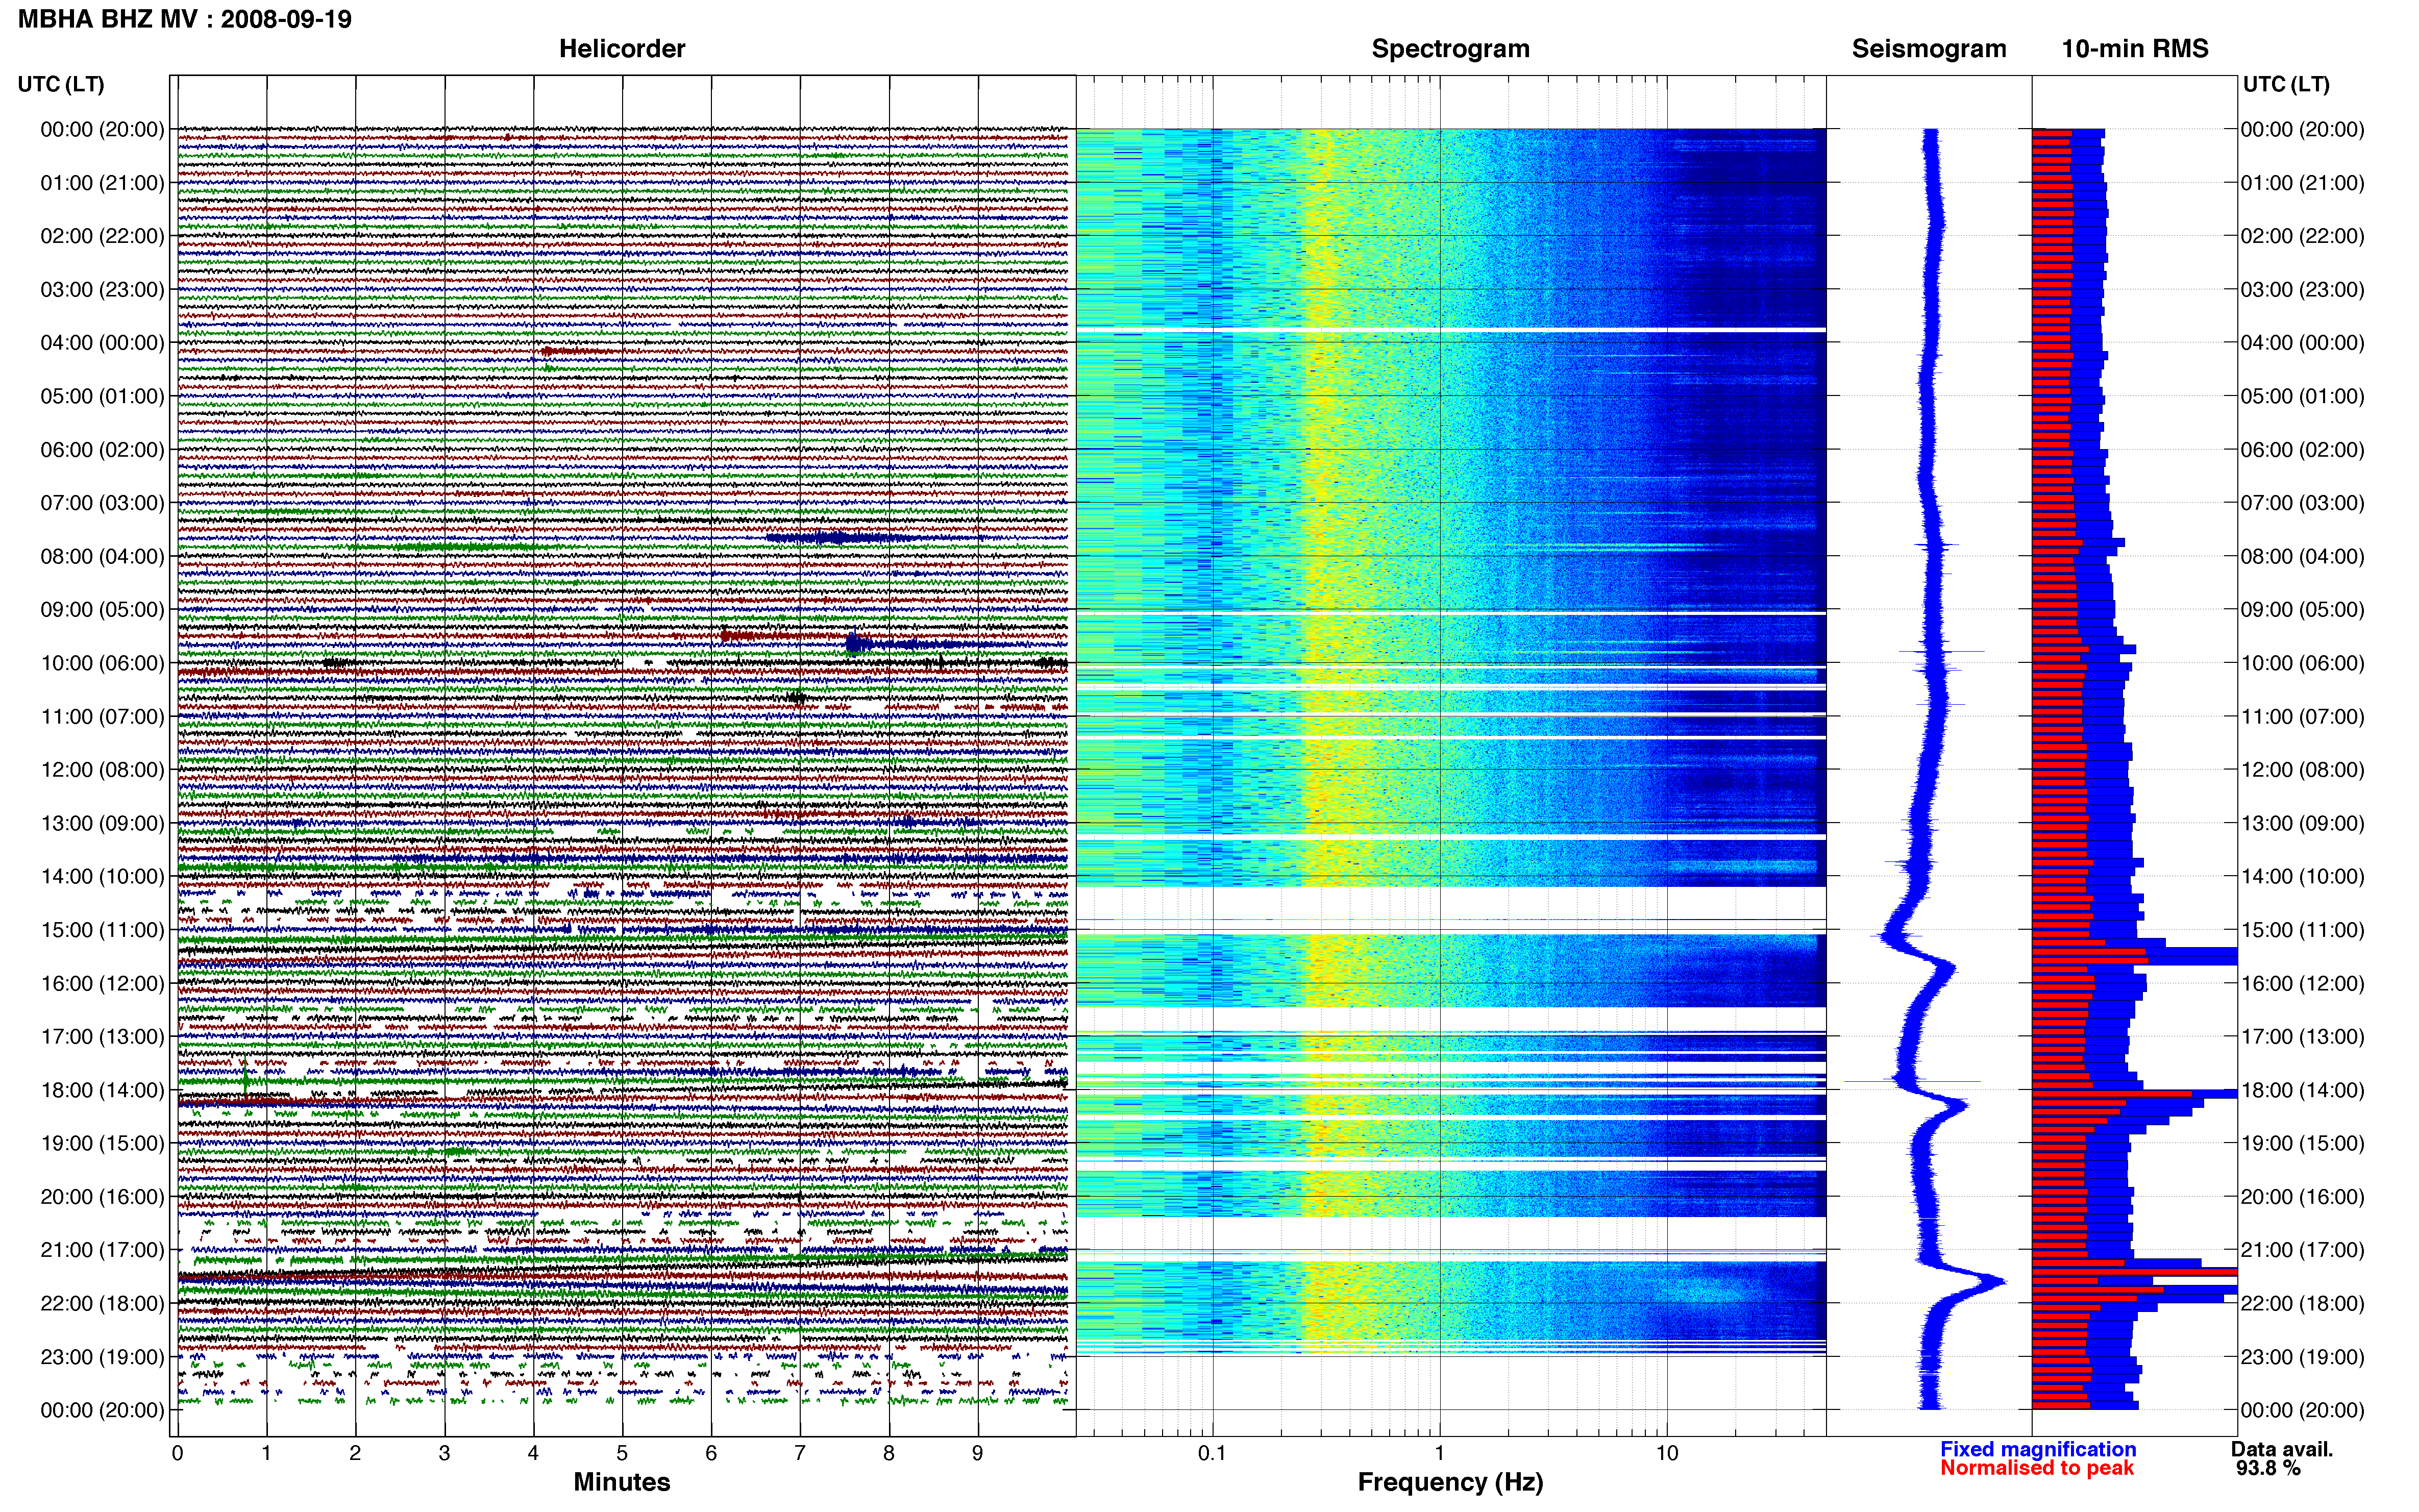Click the '1' frequency tick label
The image size is (2419, 1512).
1439,1453
